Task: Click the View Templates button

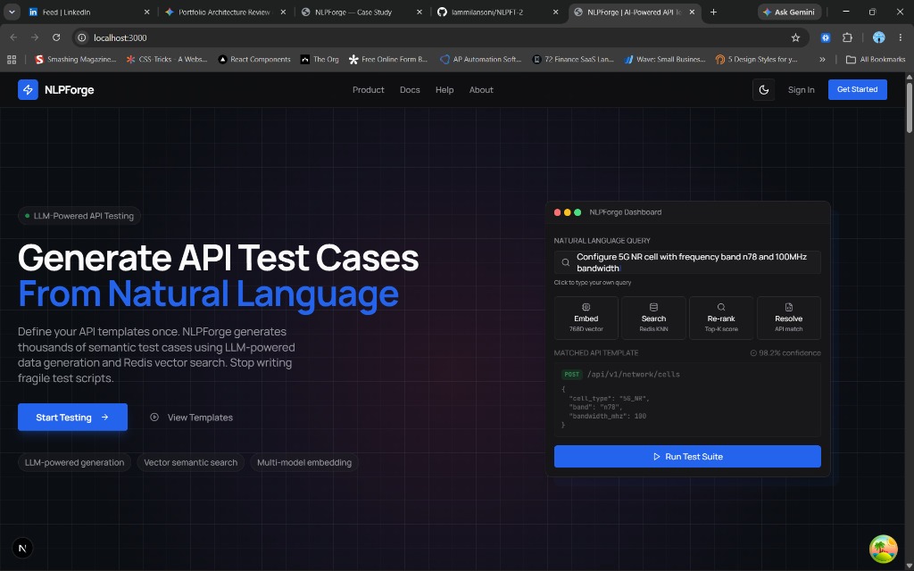Action: click(191, 418)
